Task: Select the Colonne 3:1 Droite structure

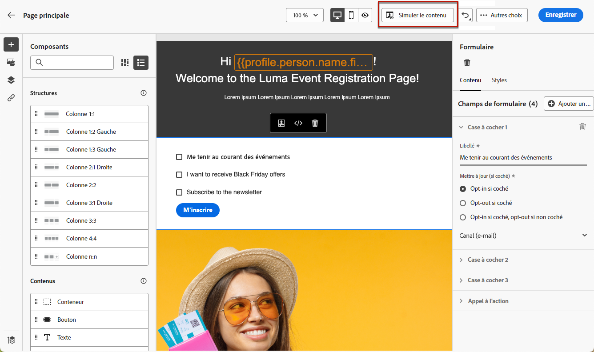Action: [89, 203]
